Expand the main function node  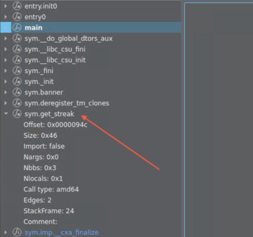tap(6, 28)
